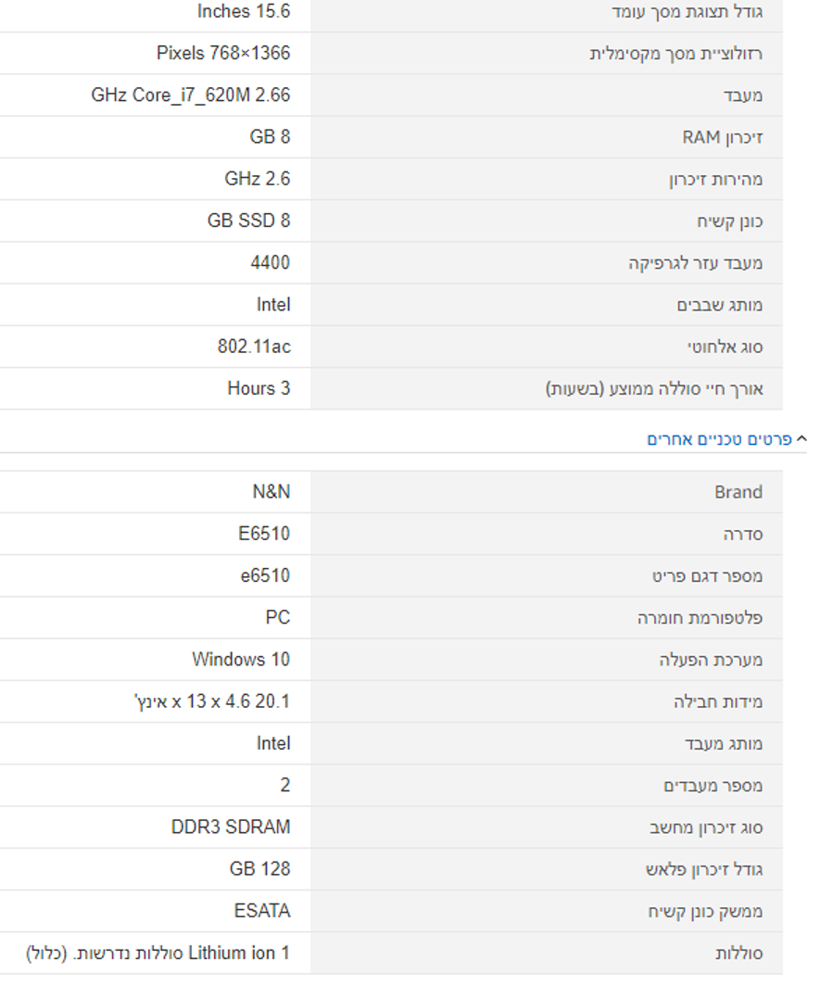Collapse the פרטים טכניים אחרים section chevron
820x985 pixels.
pyautogui.click(x=801, y=439)
